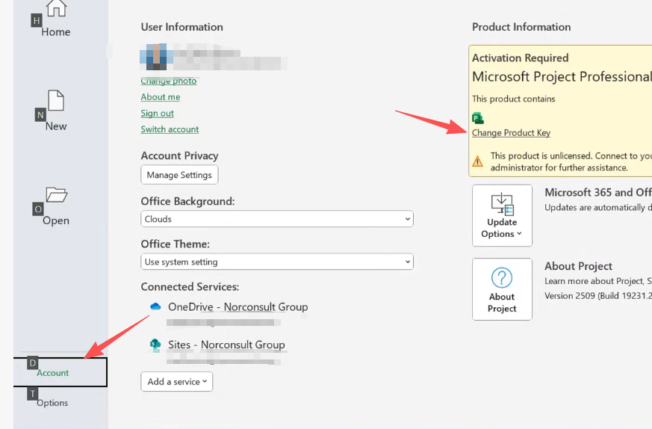
Task: Open the Add a service dropdown
Action: 177,381
